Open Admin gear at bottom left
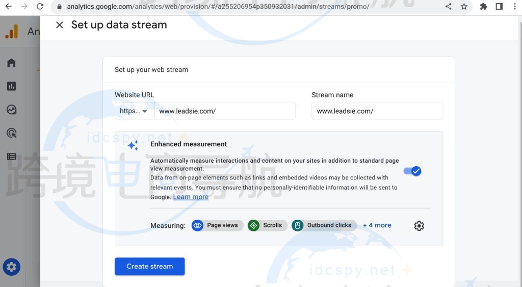 point(11,267)
